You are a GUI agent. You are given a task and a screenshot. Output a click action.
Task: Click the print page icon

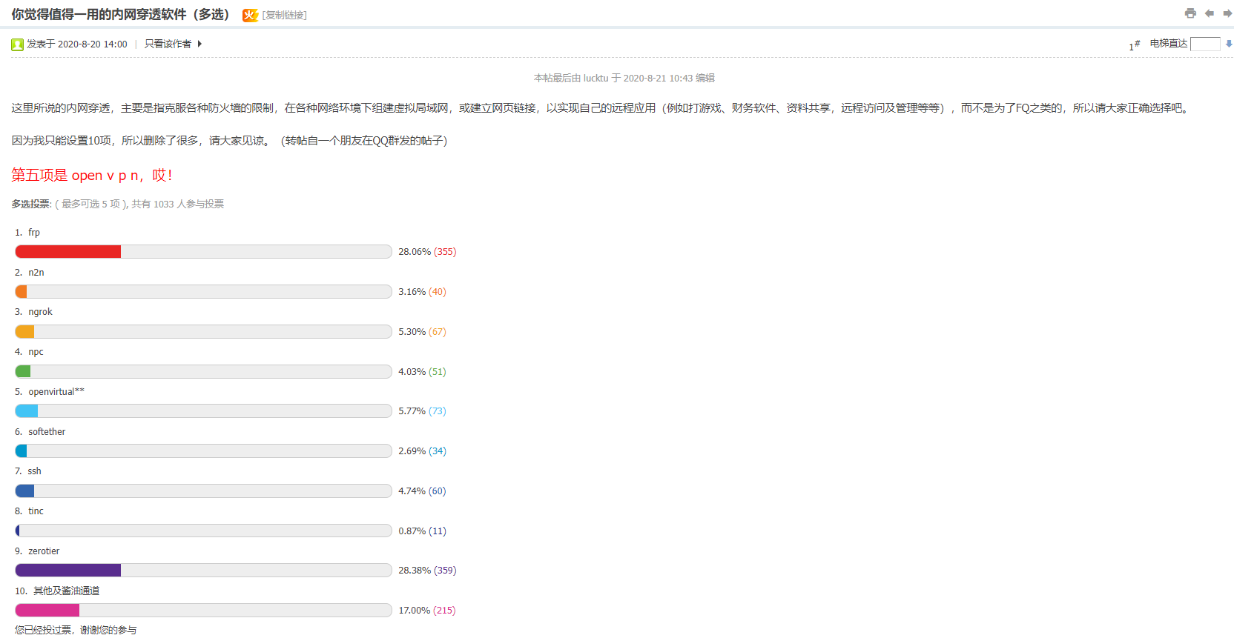[1190, 13]
